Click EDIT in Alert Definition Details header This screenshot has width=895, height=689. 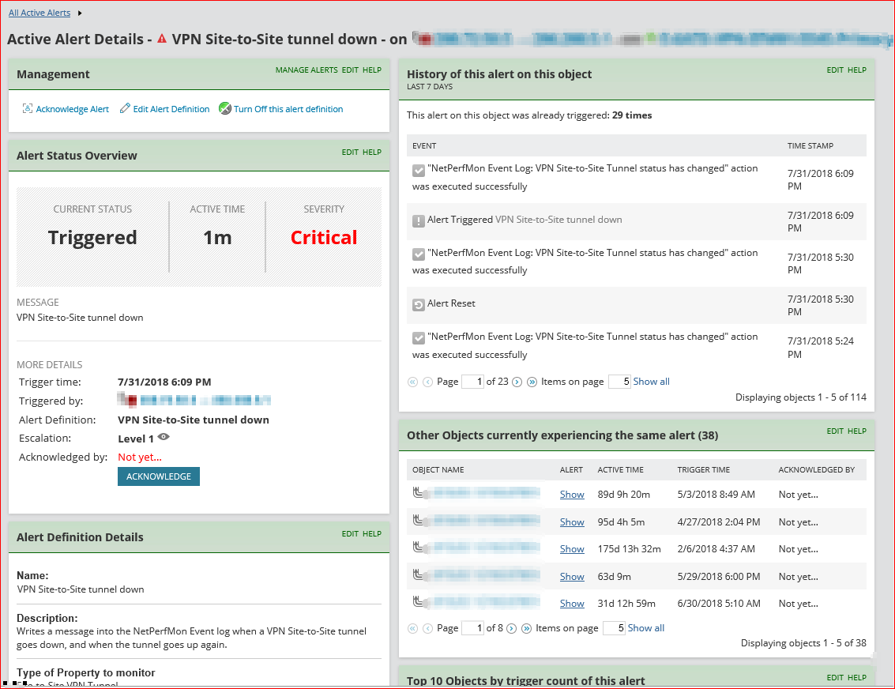tap(350, 533)
